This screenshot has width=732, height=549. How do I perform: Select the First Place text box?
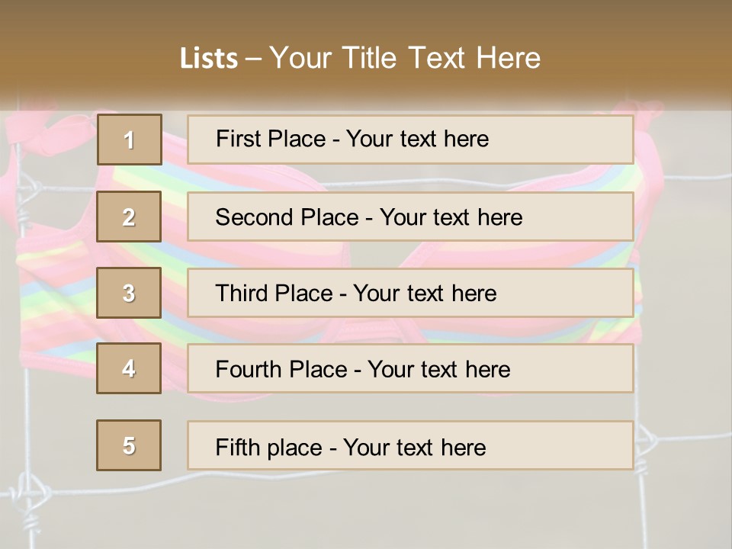click(410, 139)
